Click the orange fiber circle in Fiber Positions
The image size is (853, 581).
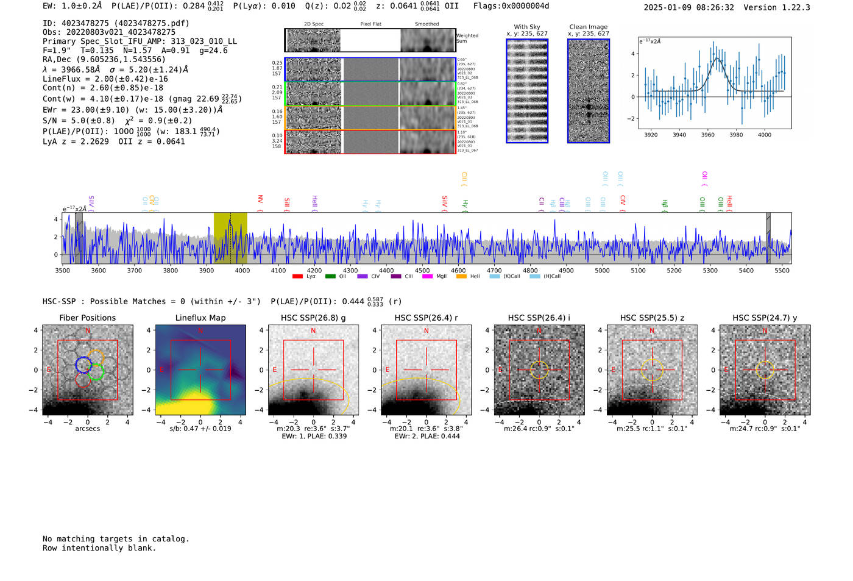click(95, 357)
